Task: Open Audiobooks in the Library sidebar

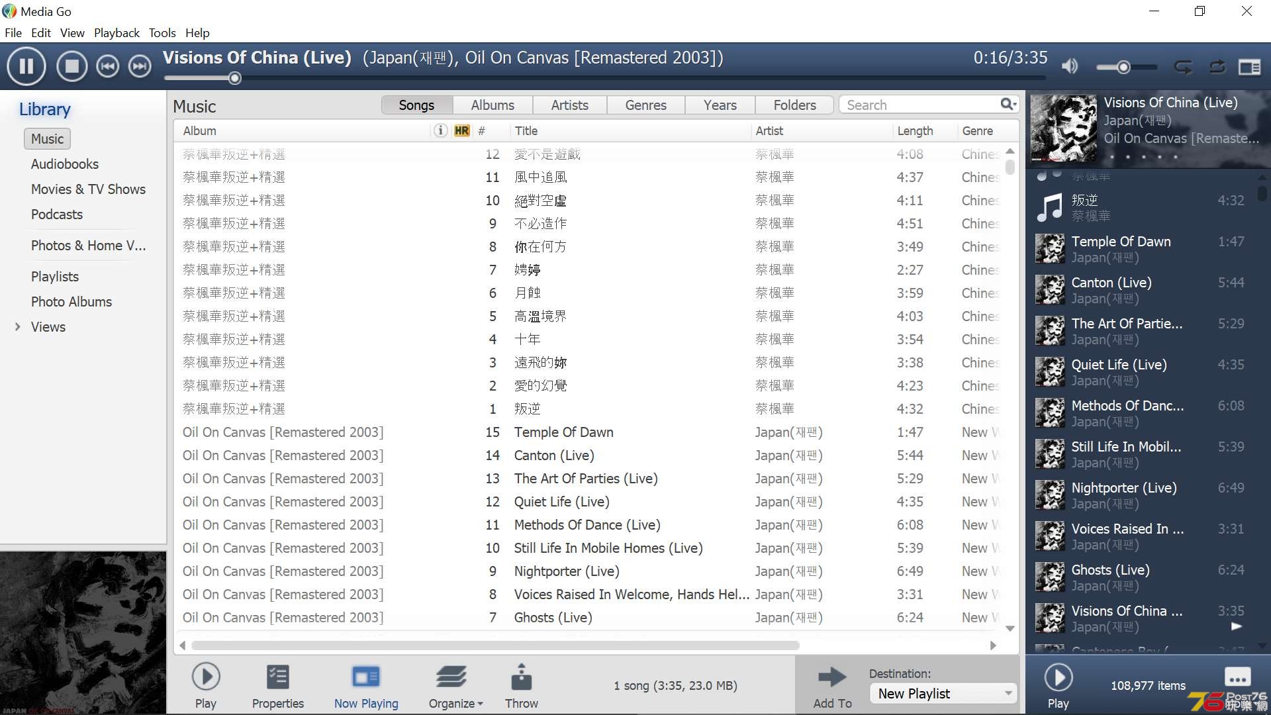Action: pos(65,164)
